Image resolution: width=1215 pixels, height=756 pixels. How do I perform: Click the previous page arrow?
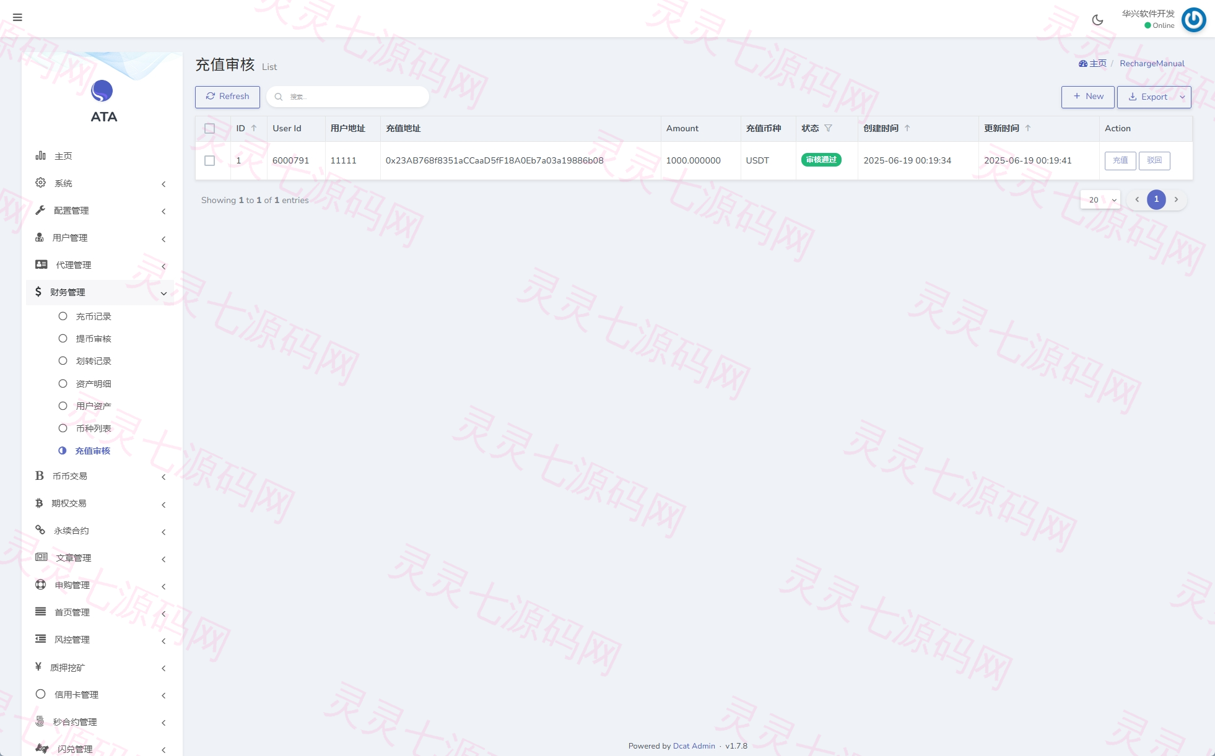pyautogui.click(x=1137, y=199)
